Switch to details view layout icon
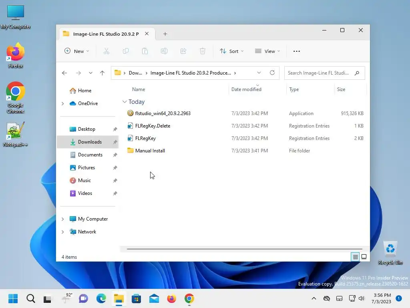The width and height of the screenshot is (410, 308). [x=355, y=257]
